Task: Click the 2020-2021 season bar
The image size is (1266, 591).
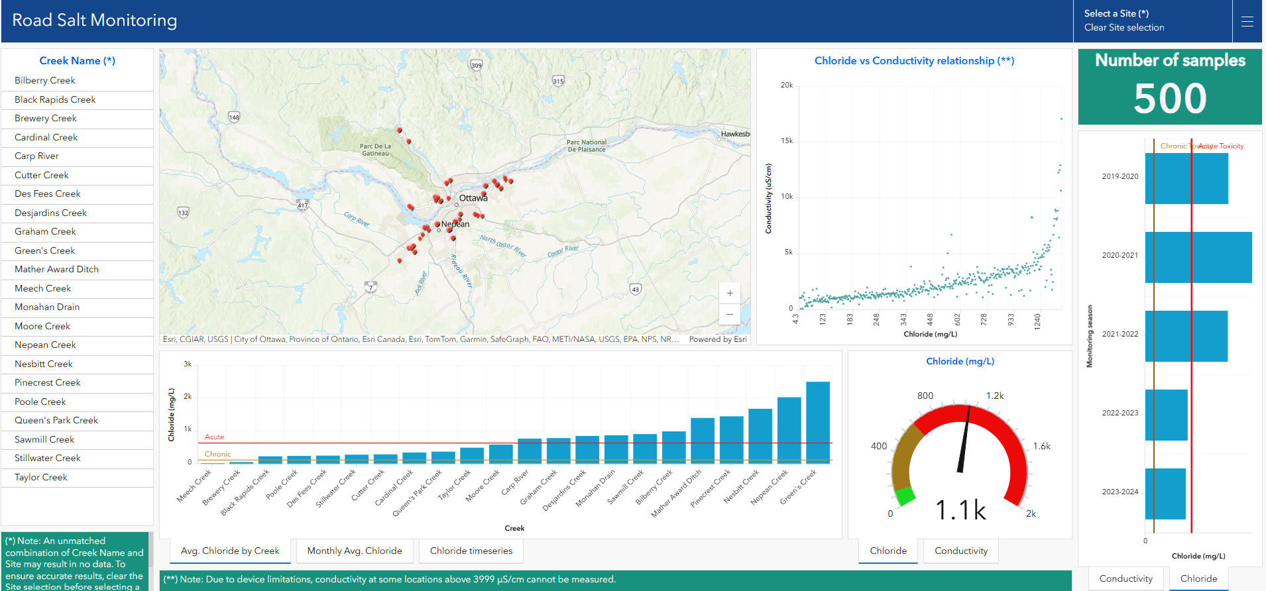Action: [x=1198, y=257]
